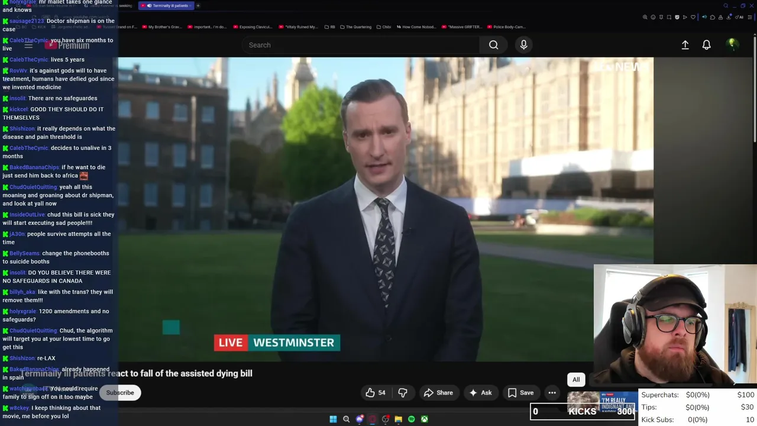The width and height of the screenshot is (757, 426).
Task: Bookmark the page with the heart icon
Action: coord(693,17)
